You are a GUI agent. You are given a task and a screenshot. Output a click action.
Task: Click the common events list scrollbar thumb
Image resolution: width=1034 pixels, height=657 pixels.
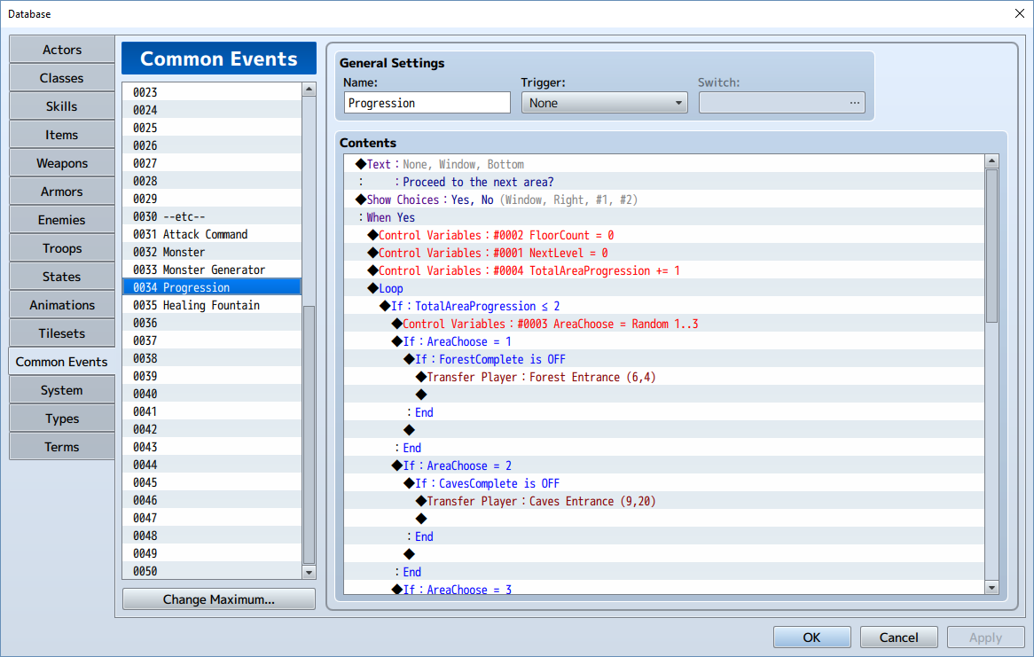point(309,434)
